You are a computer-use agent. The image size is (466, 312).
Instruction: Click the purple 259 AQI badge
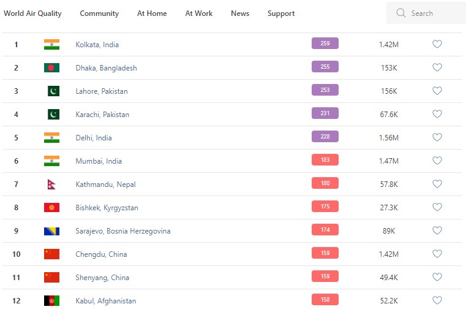coord(325,44)
